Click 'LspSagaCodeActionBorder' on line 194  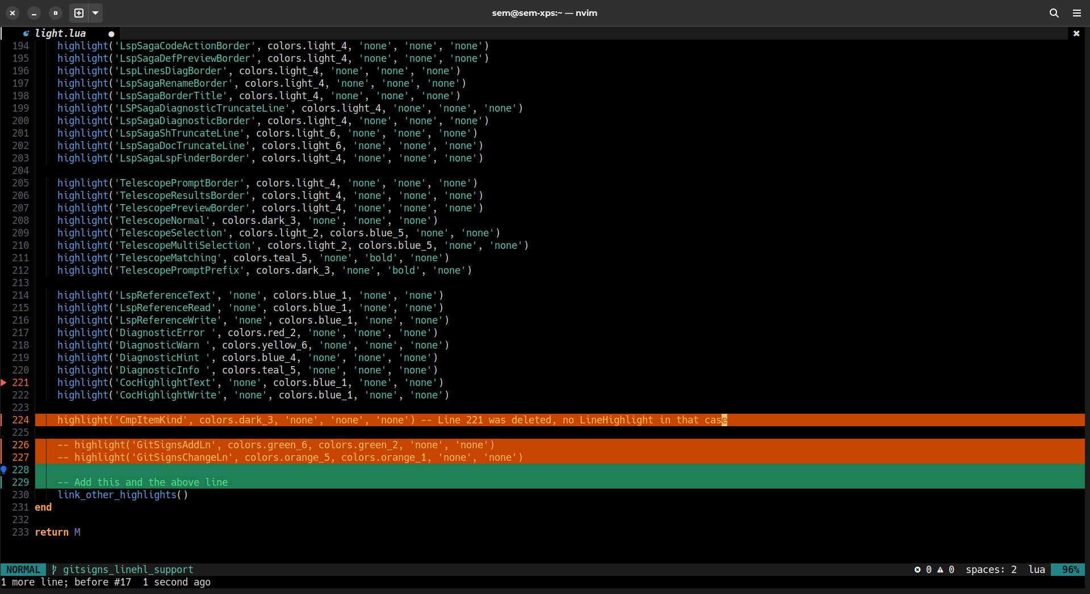tap(185, 46)
